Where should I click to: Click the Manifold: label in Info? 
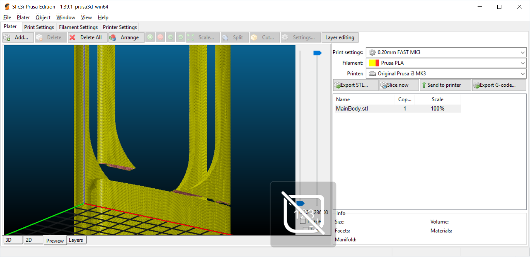coord(346,240)
